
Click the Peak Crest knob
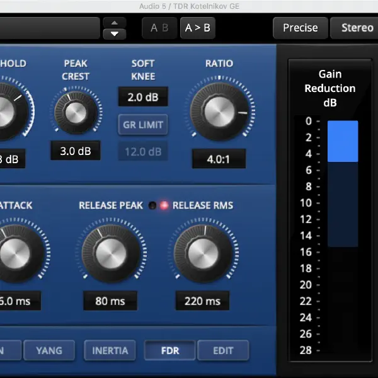click(x=75, y=112)
